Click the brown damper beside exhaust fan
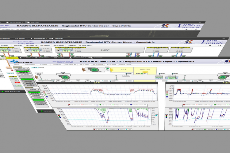This screenshot has height=153, width=230. tap(83, 69)
